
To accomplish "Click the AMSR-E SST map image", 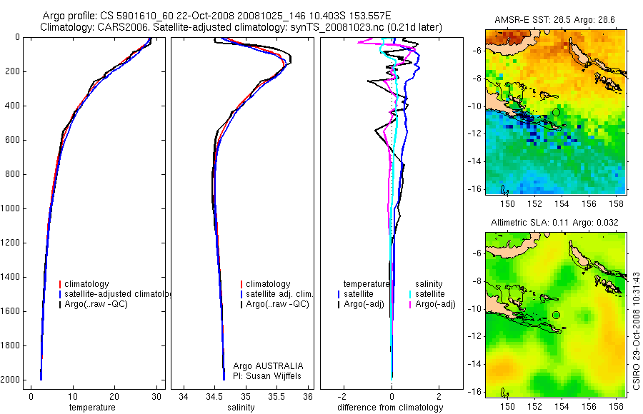I will 556,111.
